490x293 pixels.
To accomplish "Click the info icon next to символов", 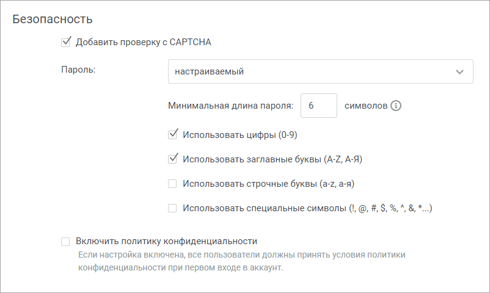I will point(396,106).
